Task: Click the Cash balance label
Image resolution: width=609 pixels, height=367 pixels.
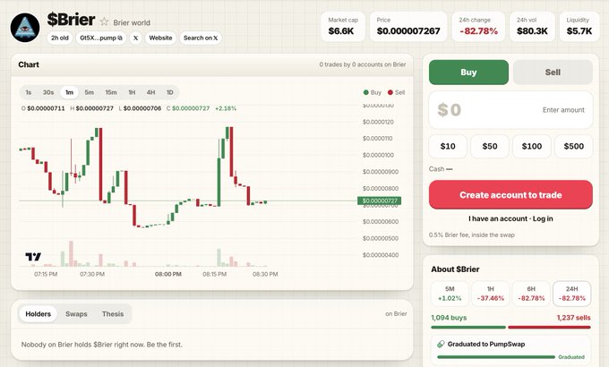Action: pos(441,169)
